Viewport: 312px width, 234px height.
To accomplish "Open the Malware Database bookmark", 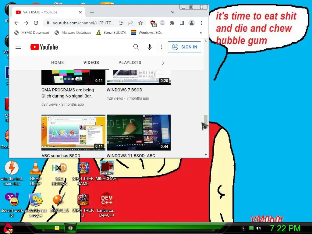I will [73, 32].
